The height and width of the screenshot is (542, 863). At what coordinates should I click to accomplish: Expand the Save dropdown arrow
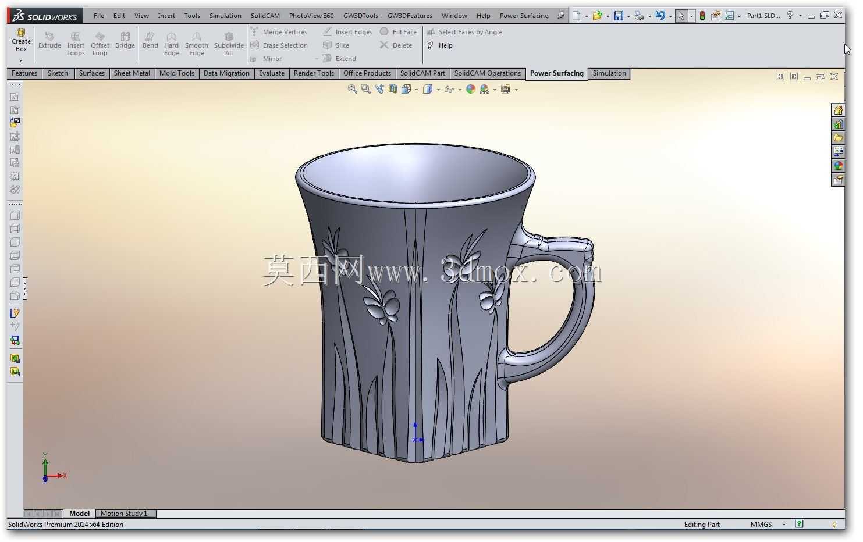[628, 16]
